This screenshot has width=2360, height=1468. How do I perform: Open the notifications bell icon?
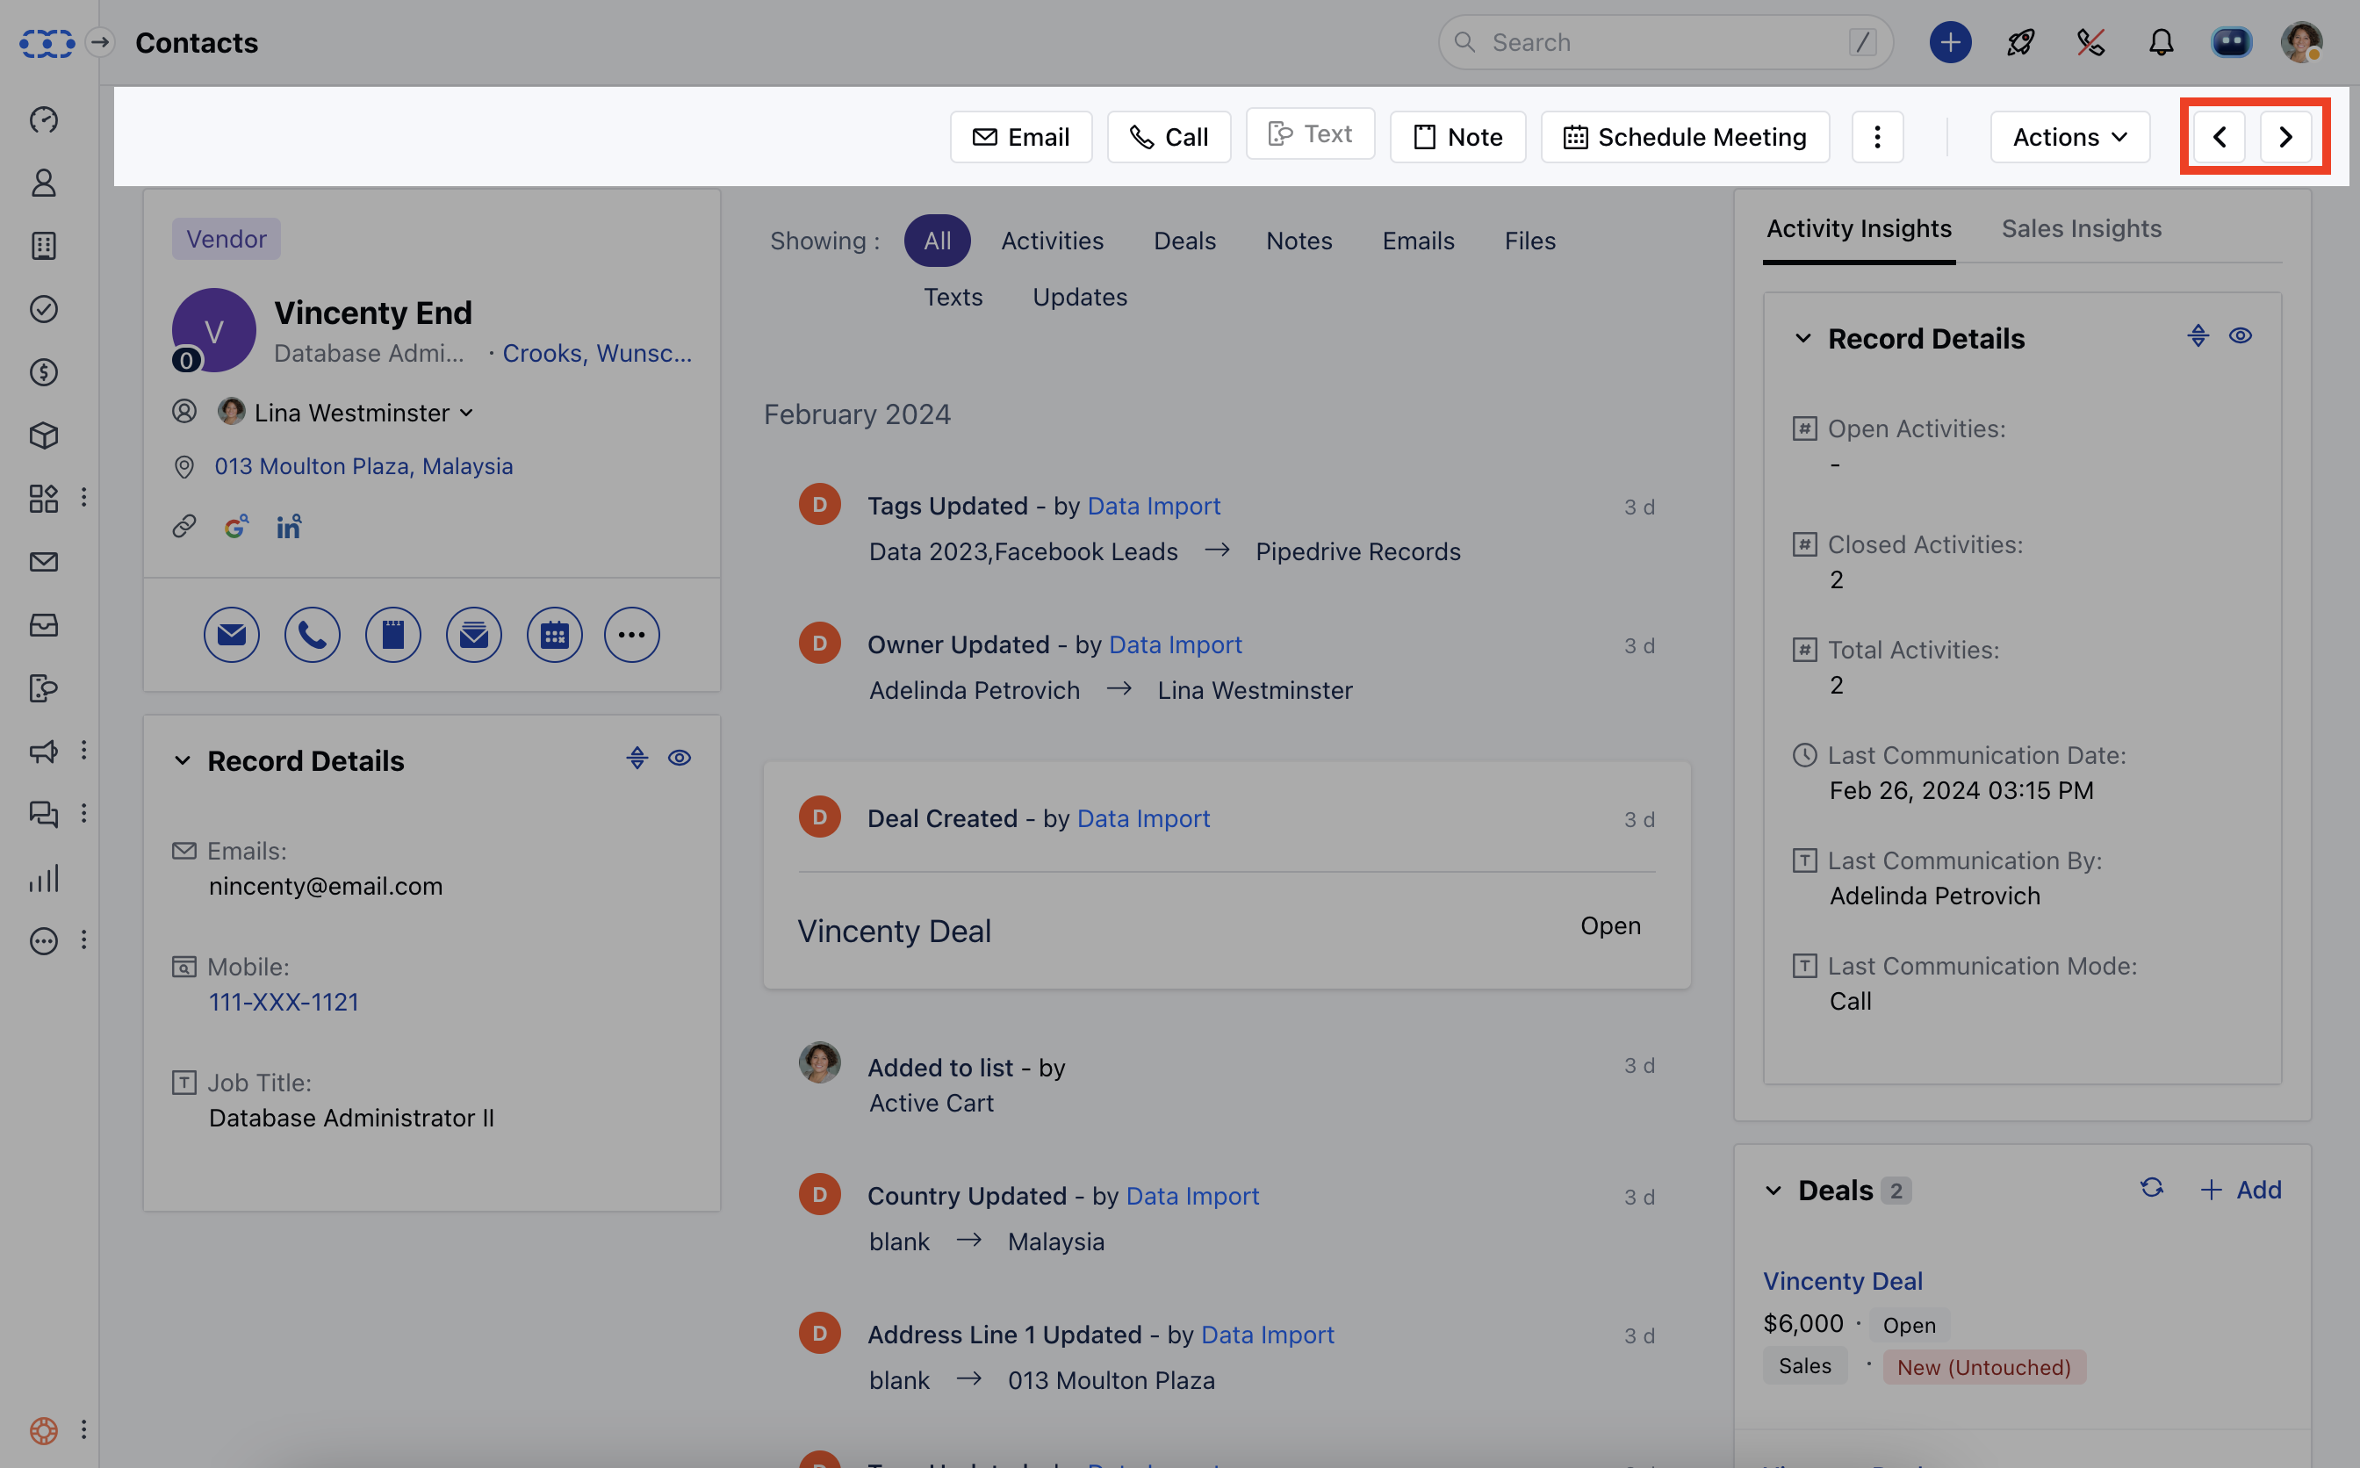pyautogui.click(x=2161, y=43)
